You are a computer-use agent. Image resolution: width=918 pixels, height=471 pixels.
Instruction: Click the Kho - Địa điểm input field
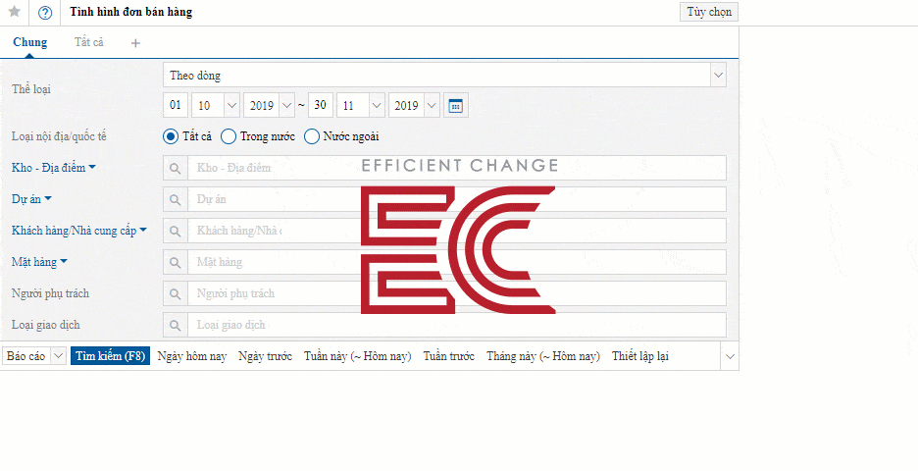(457, 168)
